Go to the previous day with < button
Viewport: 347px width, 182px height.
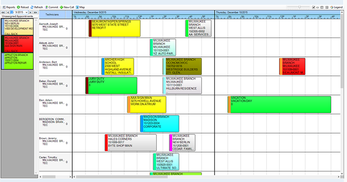[x=8, y=12]
